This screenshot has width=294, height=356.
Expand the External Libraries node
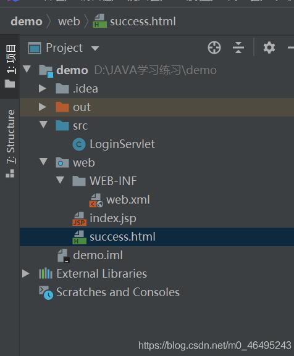click(26, 273)
